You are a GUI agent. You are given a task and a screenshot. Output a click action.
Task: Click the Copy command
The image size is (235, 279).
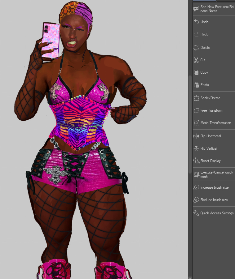click(x=204, y=72)
